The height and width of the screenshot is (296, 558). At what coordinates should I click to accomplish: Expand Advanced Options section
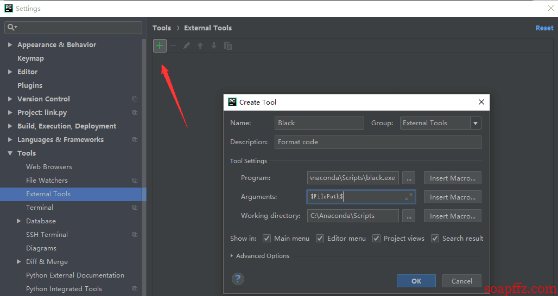pos(232,256)
